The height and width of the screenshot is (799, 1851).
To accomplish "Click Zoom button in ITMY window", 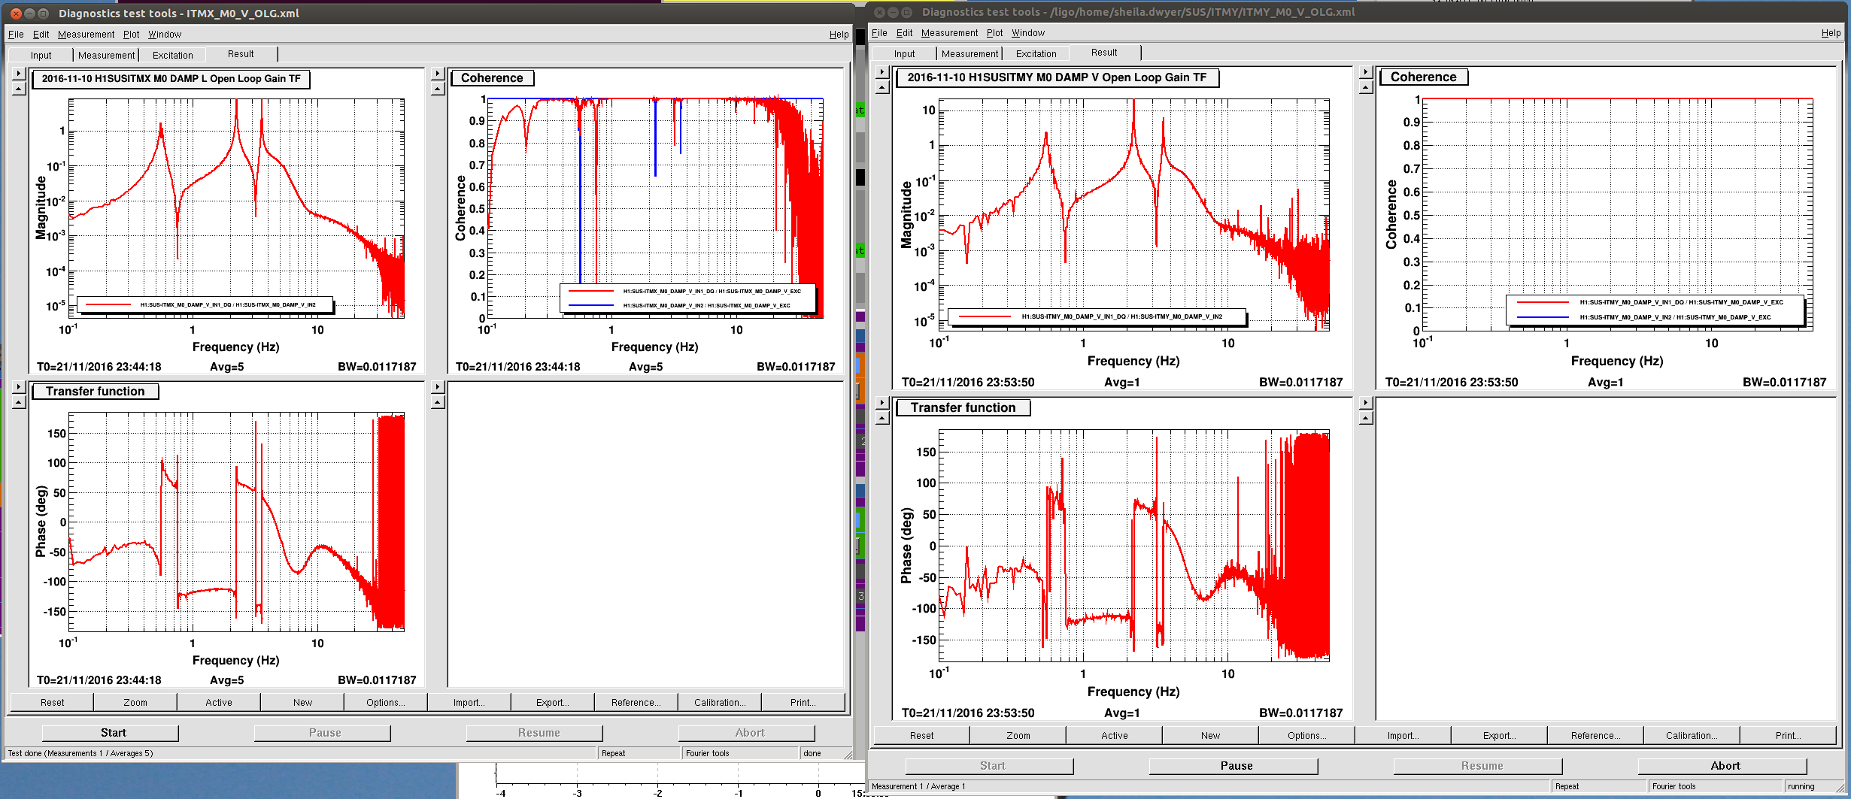I will click(1018, 735).
